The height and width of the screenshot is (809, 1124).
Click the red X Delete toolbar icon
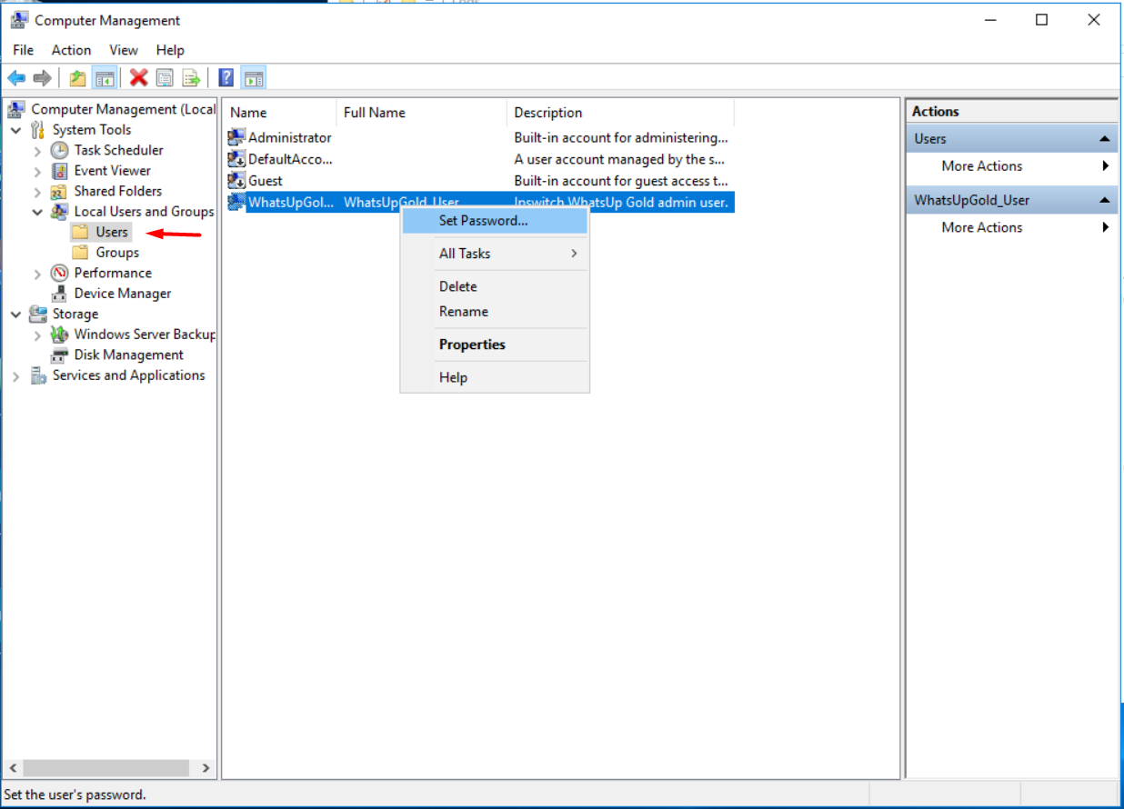point(138,78)
